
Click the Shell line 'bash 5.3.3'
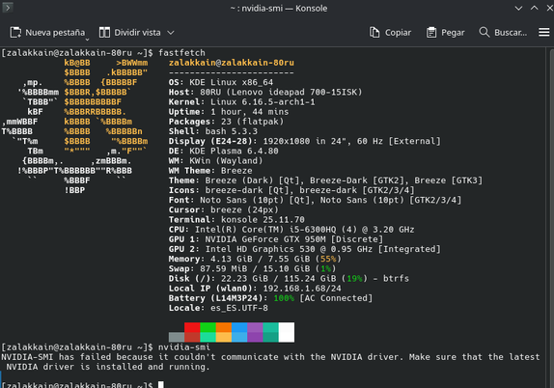click(213, 131)
